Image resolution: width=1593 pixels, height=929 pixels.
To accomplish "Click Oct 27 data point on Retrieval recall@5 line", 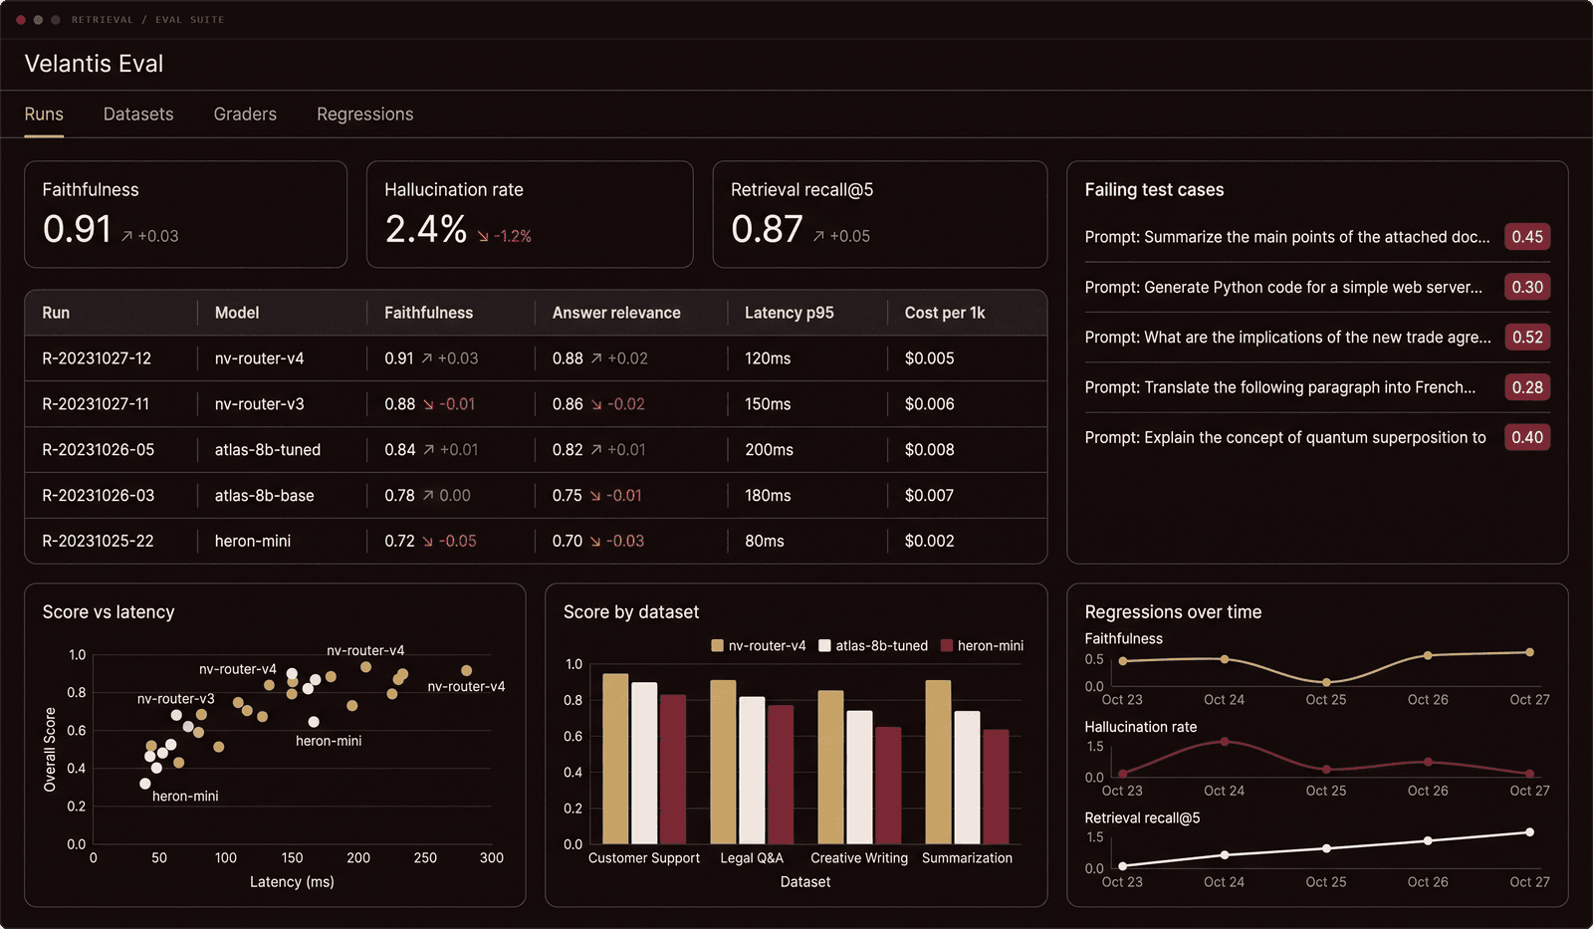I will pyautogui.click(x=1529, y=832).
